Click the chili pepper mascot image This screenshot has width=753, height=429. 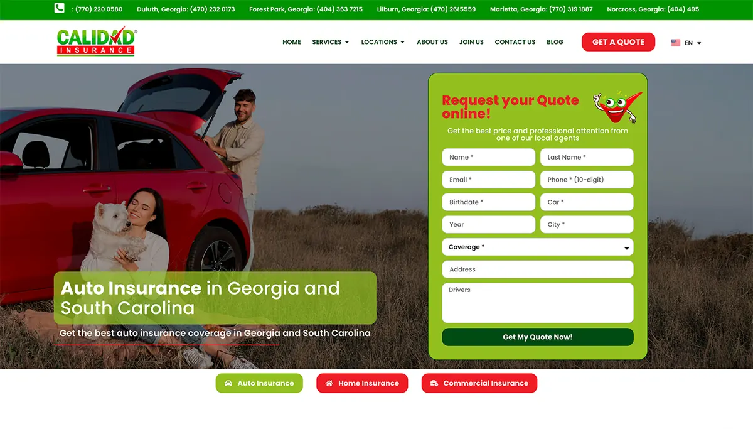(617, 107)
